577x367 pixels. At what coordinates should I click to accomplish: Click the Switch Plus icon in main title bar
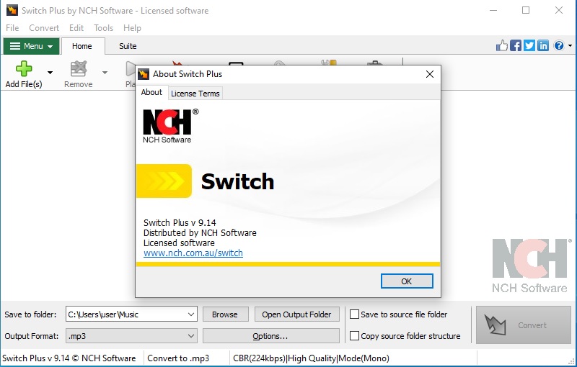[12, 10]
